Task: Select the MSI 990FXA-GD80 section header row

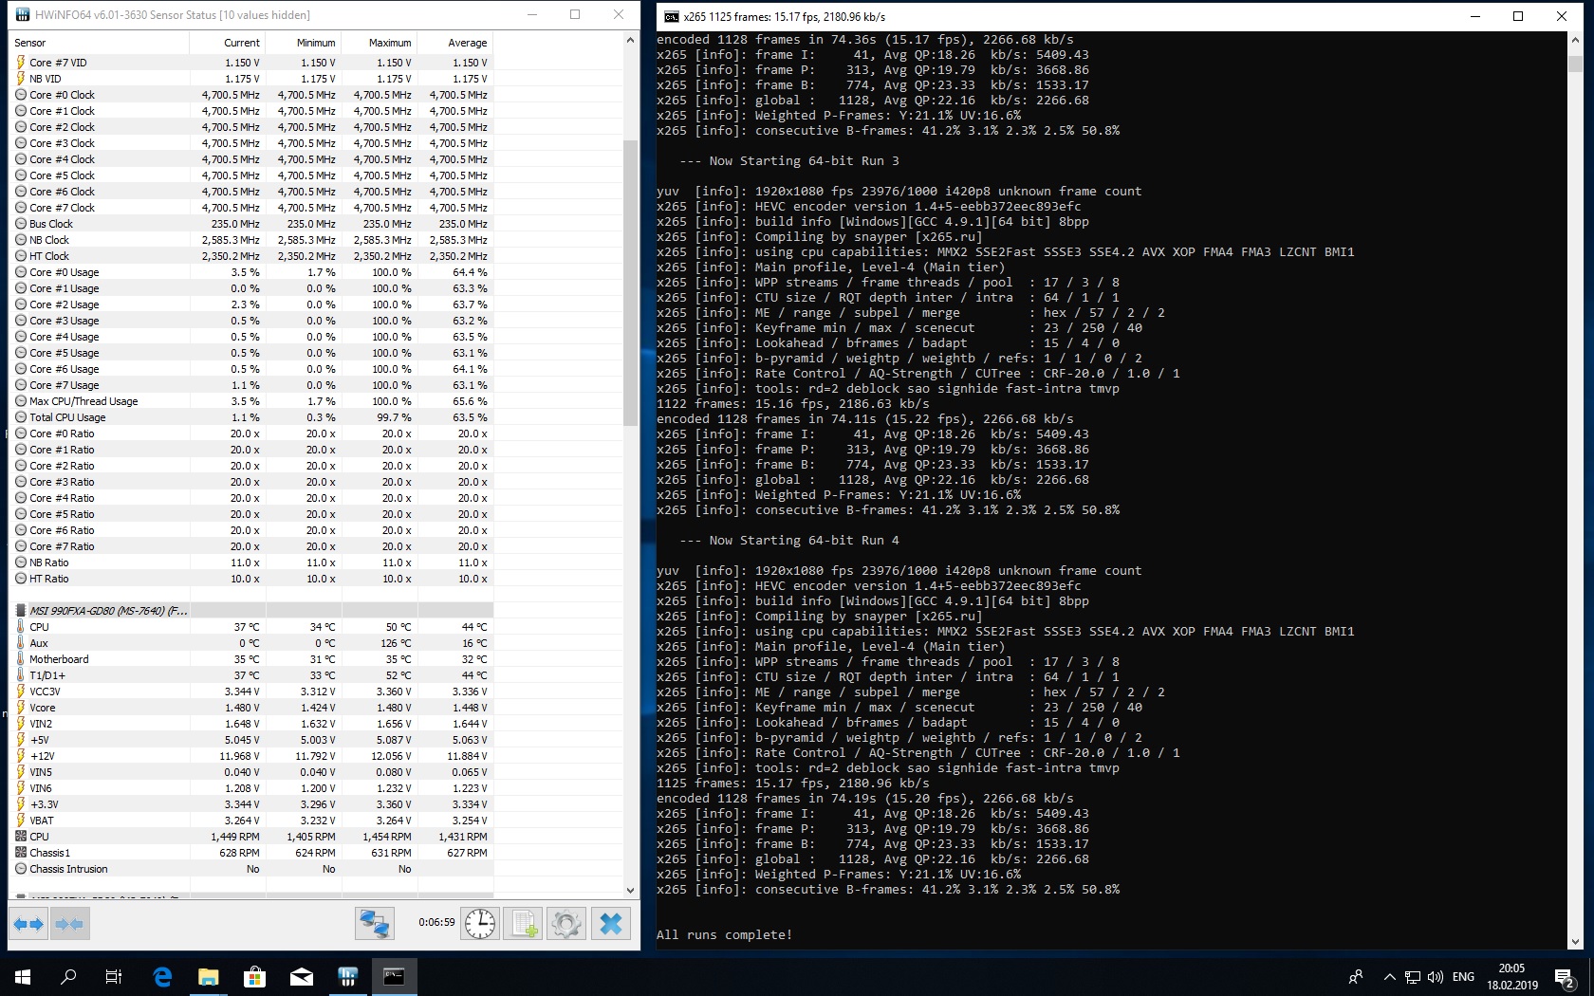Action: (108, 611)
